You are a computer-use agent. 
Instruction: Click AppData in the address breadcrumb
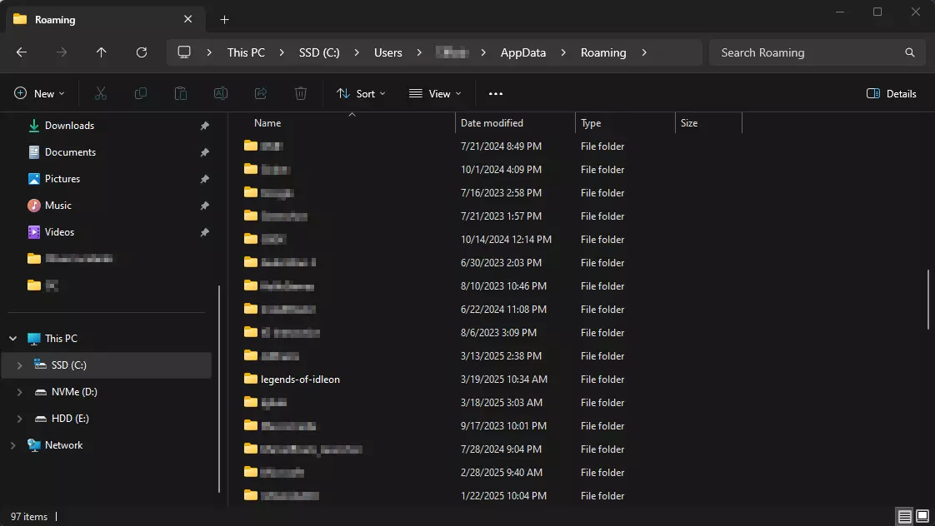[x=522, y=52]
